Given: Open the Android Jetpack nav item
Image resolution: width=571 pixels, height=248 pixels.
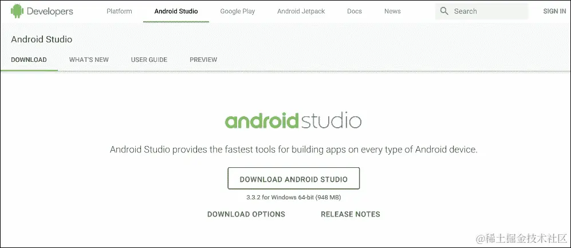Looking at the screenshot, I should click(x=301, y=11).
